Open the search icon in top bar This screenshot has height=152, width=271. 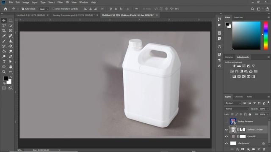252,9
